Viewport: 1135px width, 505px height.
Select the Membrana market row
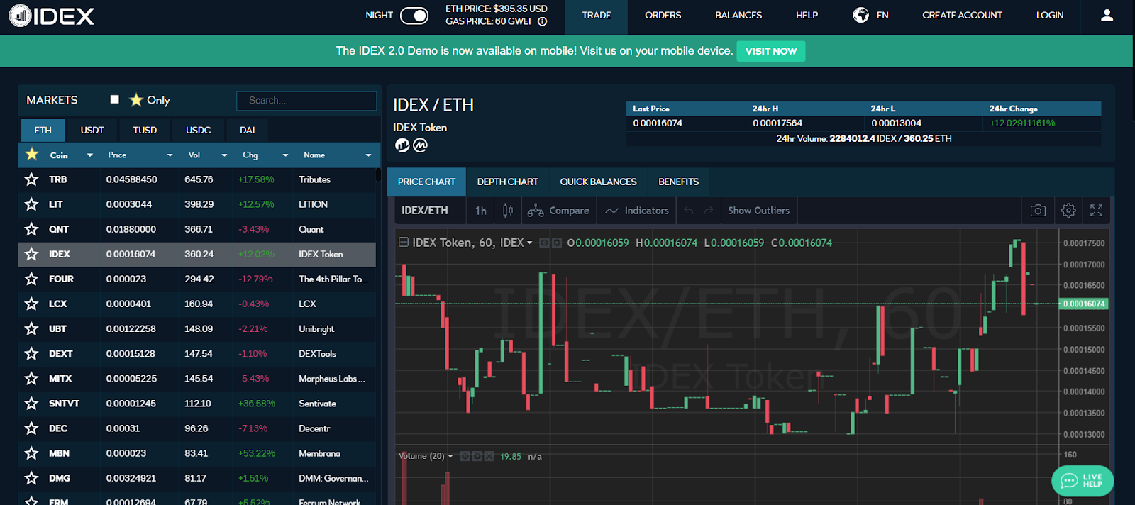pyautogui.click(x=197, y=453)
